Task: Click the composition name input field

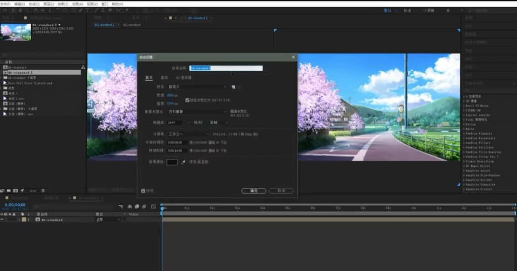Action: [226, 68]
